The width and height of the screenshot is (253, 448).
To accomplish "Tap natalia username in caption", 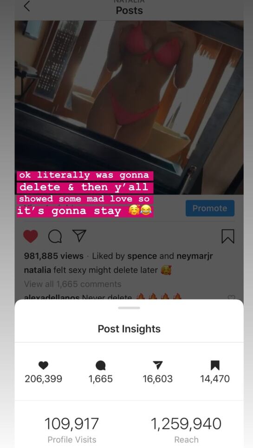I will click(x=38, y=270).
